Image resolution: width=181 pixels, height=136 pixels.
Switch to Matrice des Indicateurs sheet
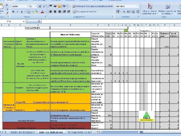click(x=22, y=132)
